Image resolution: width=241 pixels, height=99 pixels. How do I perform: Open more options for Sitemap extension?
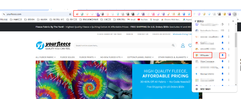click(x=229, y=74)
